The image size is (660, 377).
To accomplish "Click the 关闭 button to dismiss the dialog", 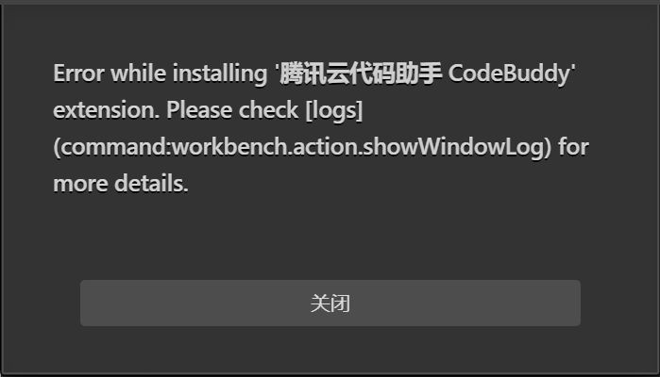I will tap(330, 303).
